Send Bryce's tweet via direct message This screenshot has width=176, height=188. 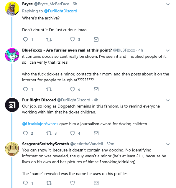point(96,39)
